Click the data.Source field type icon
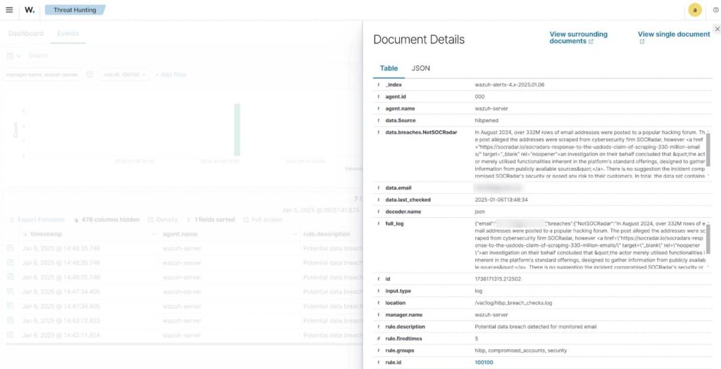Viewport: 721px width, 369px height. (378, 121)
